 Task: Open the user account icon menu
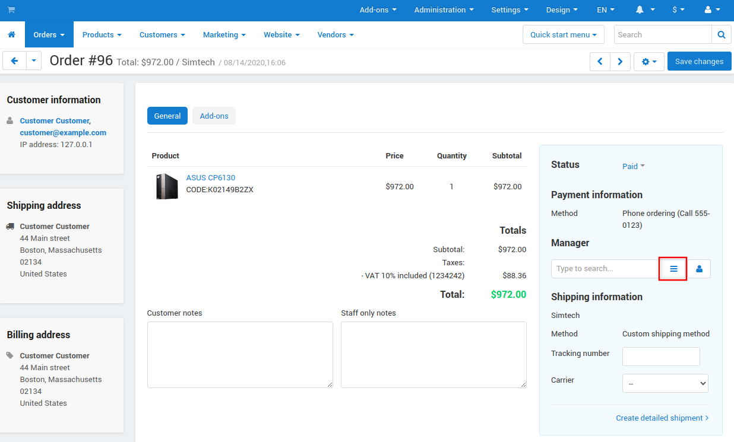tap(713, 10)
